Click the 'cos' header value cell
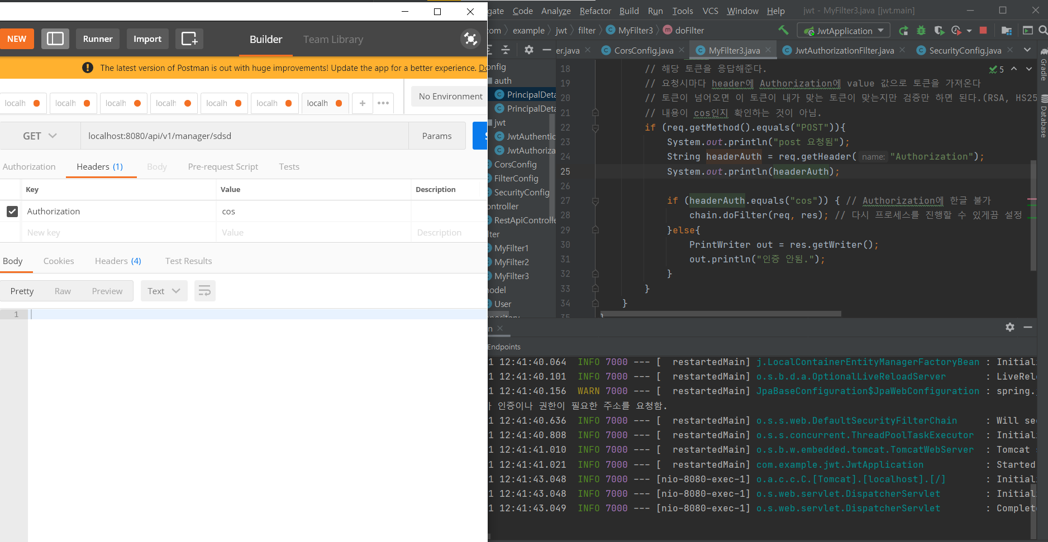Screen dimensions: 1048x542 tap(313, 212)
